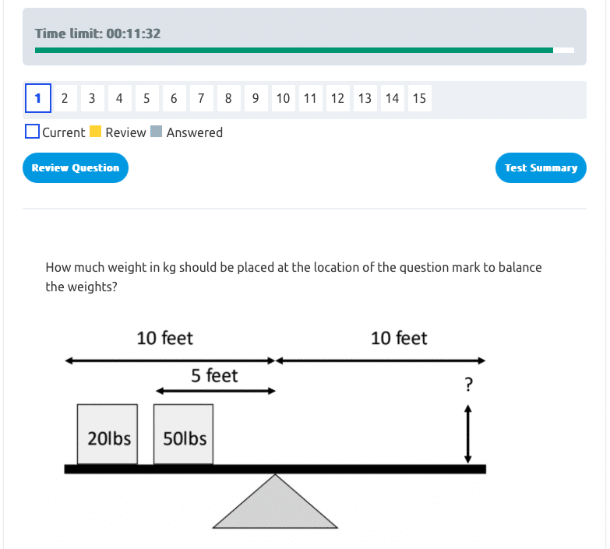Viewport: 610px width, 549px height.
Task: Jump to question 4
Action: 119,98
